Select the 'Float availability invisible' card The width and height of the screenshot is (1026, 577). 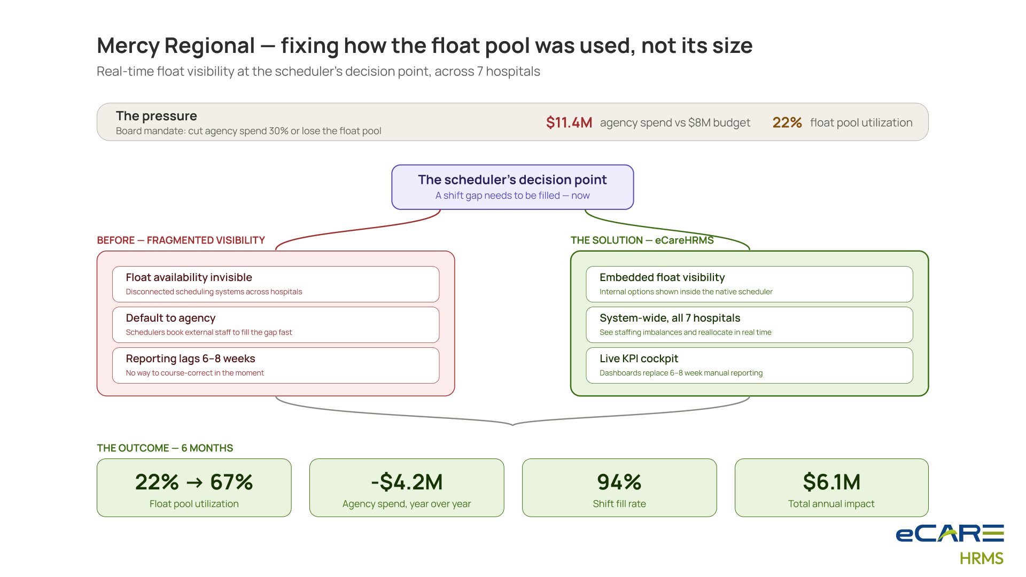pos(276,284)
